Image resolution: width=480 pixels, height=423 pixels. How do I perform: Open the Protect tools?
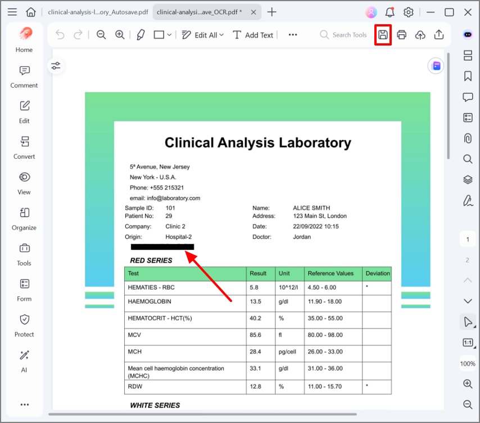(x=24, y=326)
